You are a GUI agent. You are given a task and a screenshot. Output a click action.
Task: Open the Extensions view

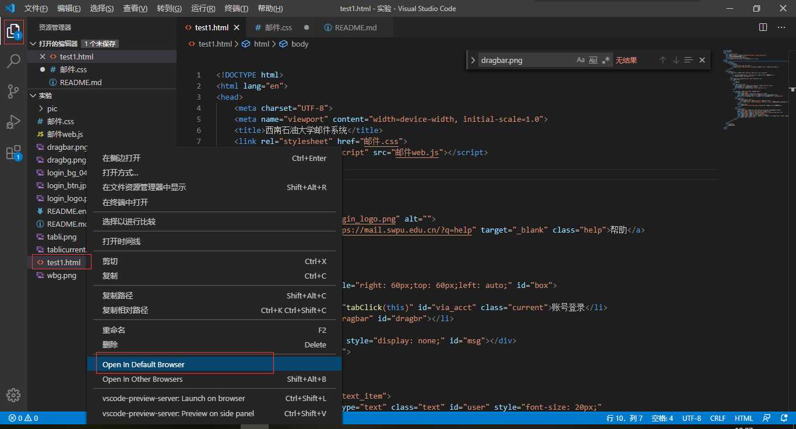tap(13, 153)
